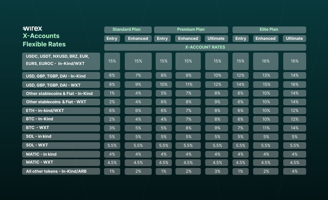Click 13% in the USD, GBP In-Kind row
The height and width of the screenshot is (200, 328).
tap(266, 75)
